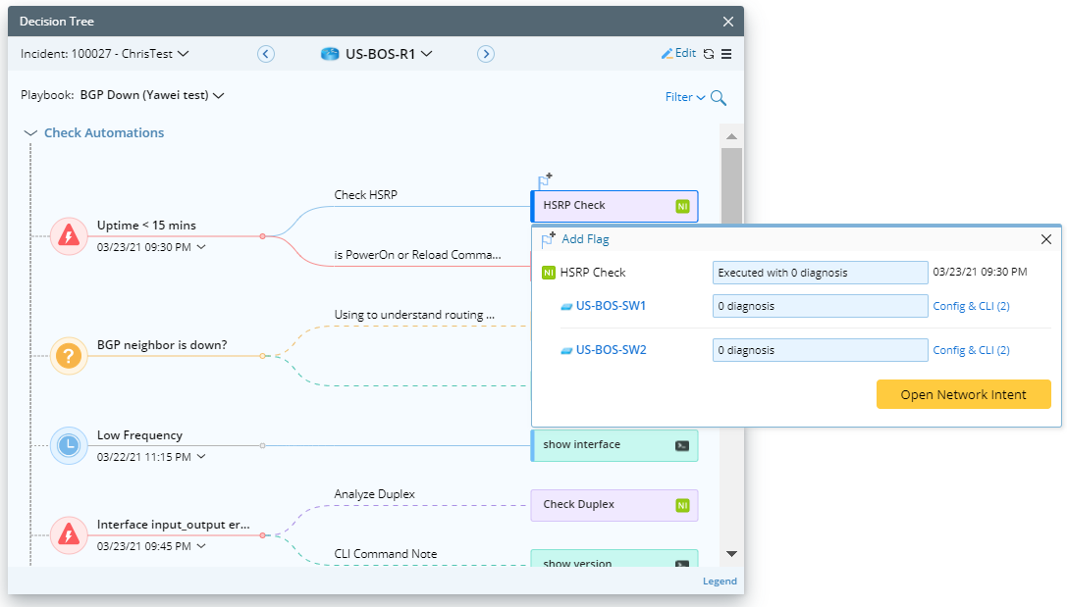Open the US-BOS-R1 device dropdown
This screenshot has height=607, width=1067.
pos(427,54)
